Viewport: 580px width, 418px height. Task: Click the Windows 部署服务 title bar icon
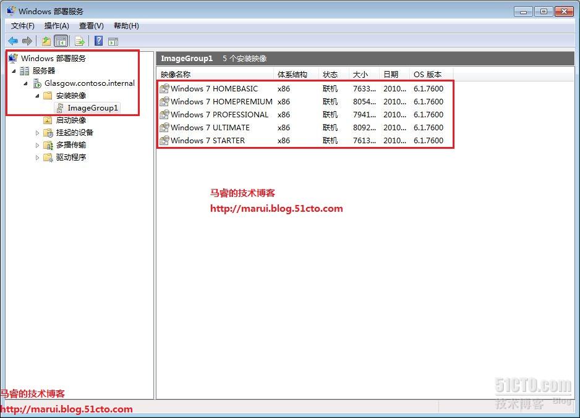[11, 10]
